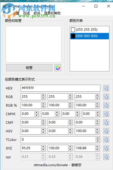Click the 吸管 pipette button

click(29, 68)
